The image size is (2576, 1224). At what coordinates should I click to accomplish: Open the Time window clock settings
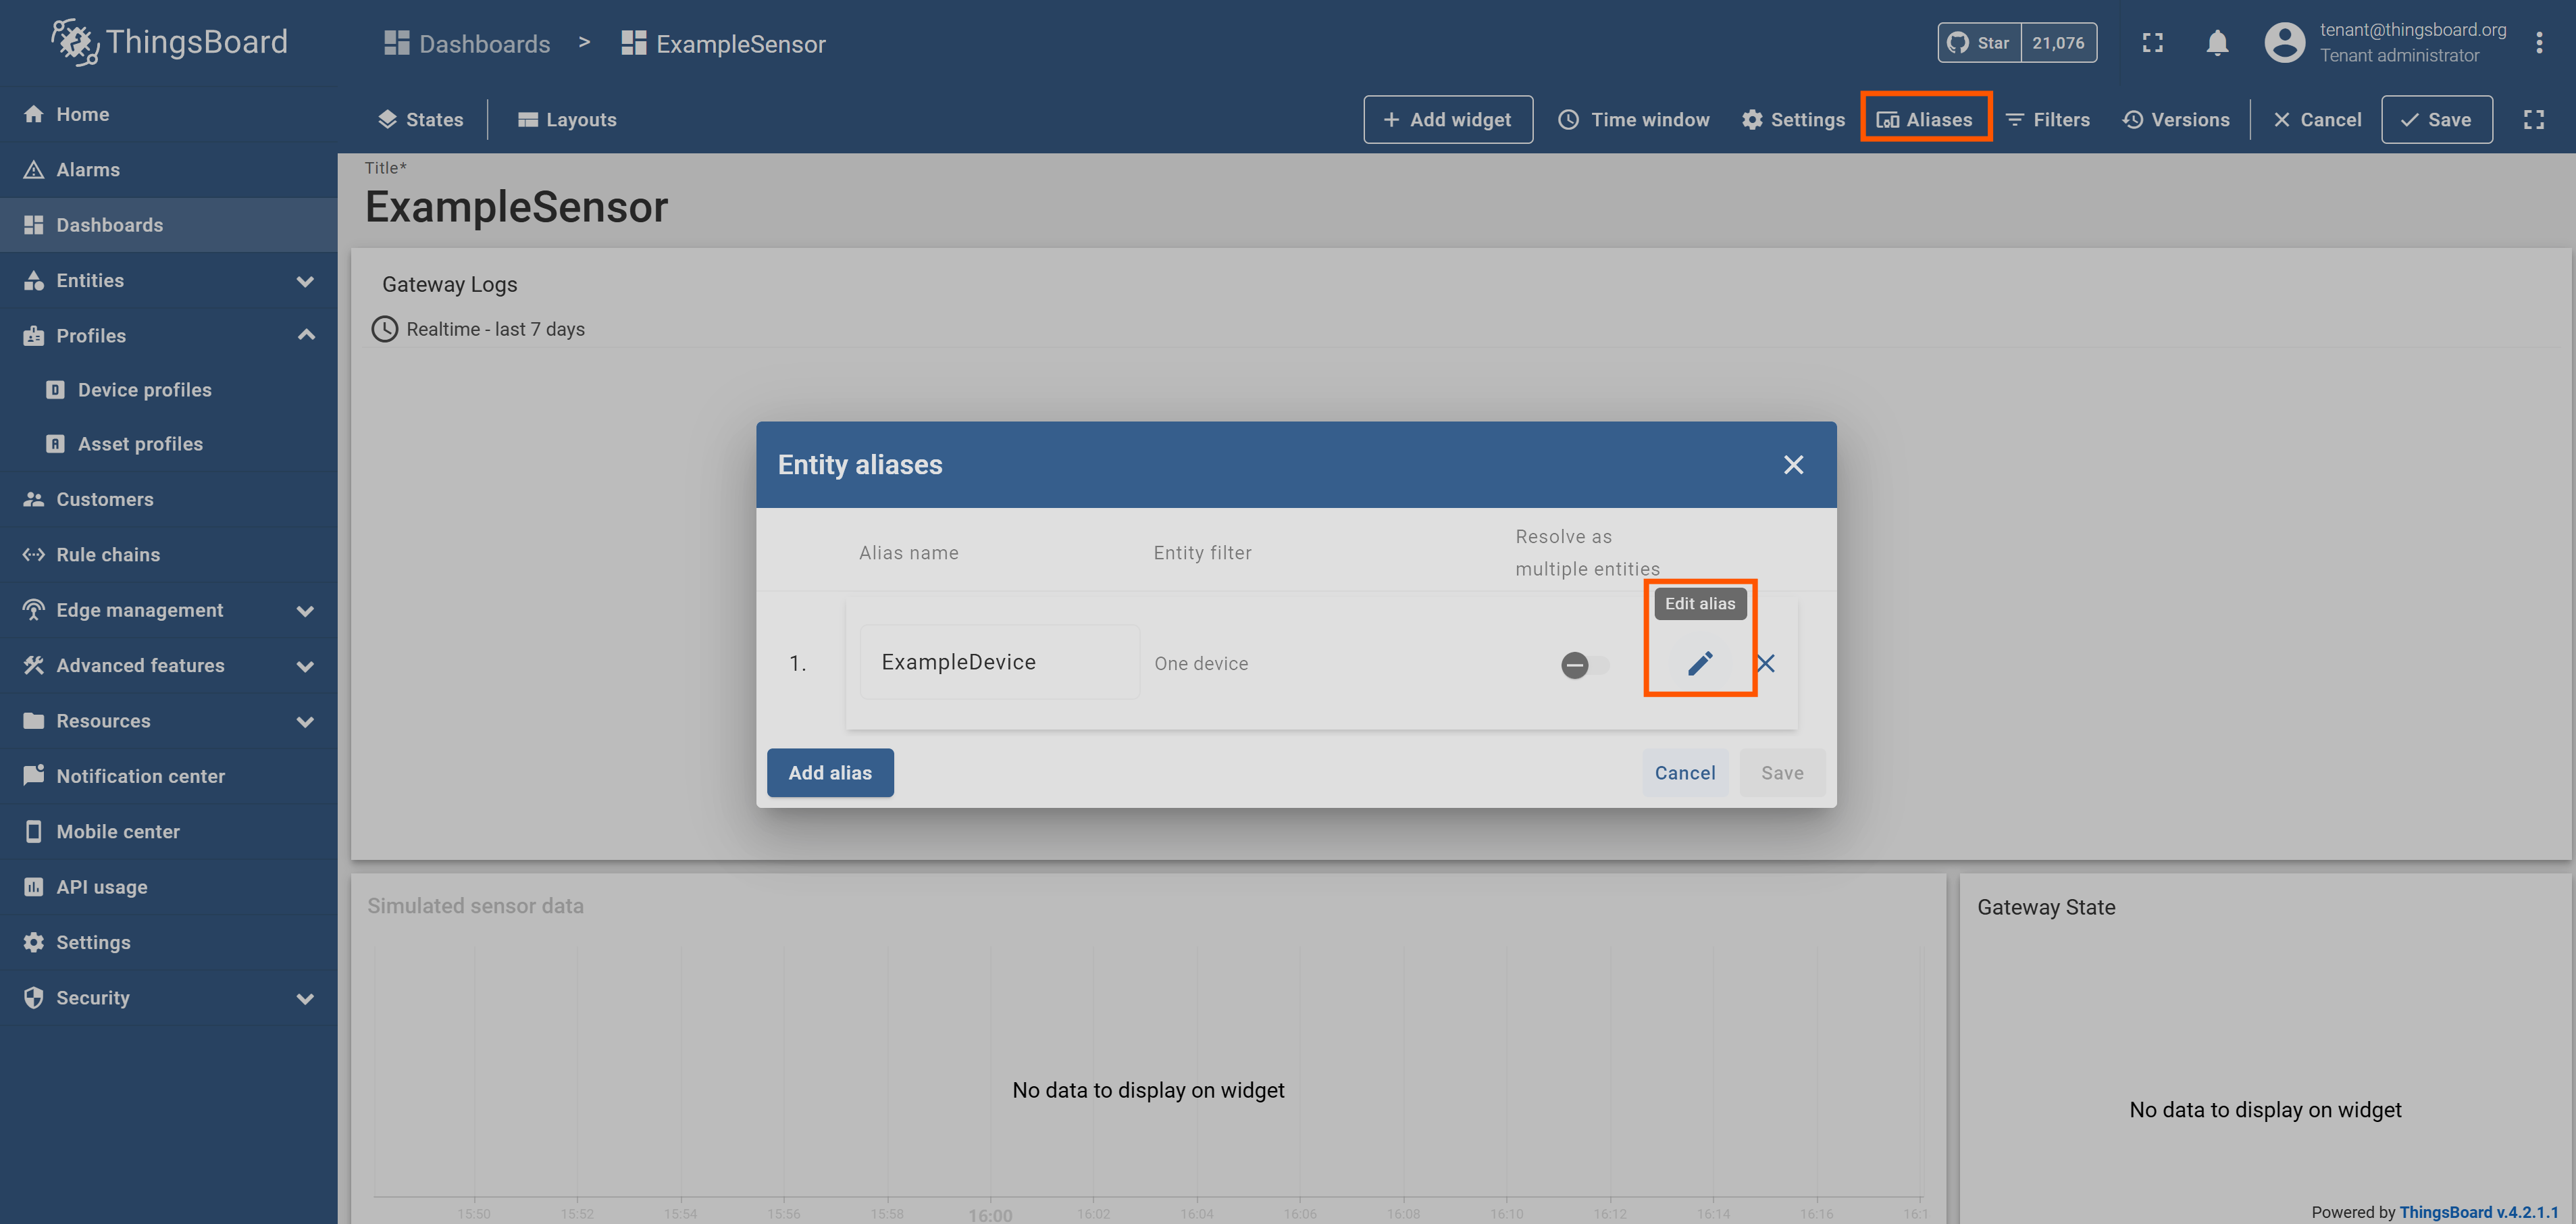coord(1633,119)
